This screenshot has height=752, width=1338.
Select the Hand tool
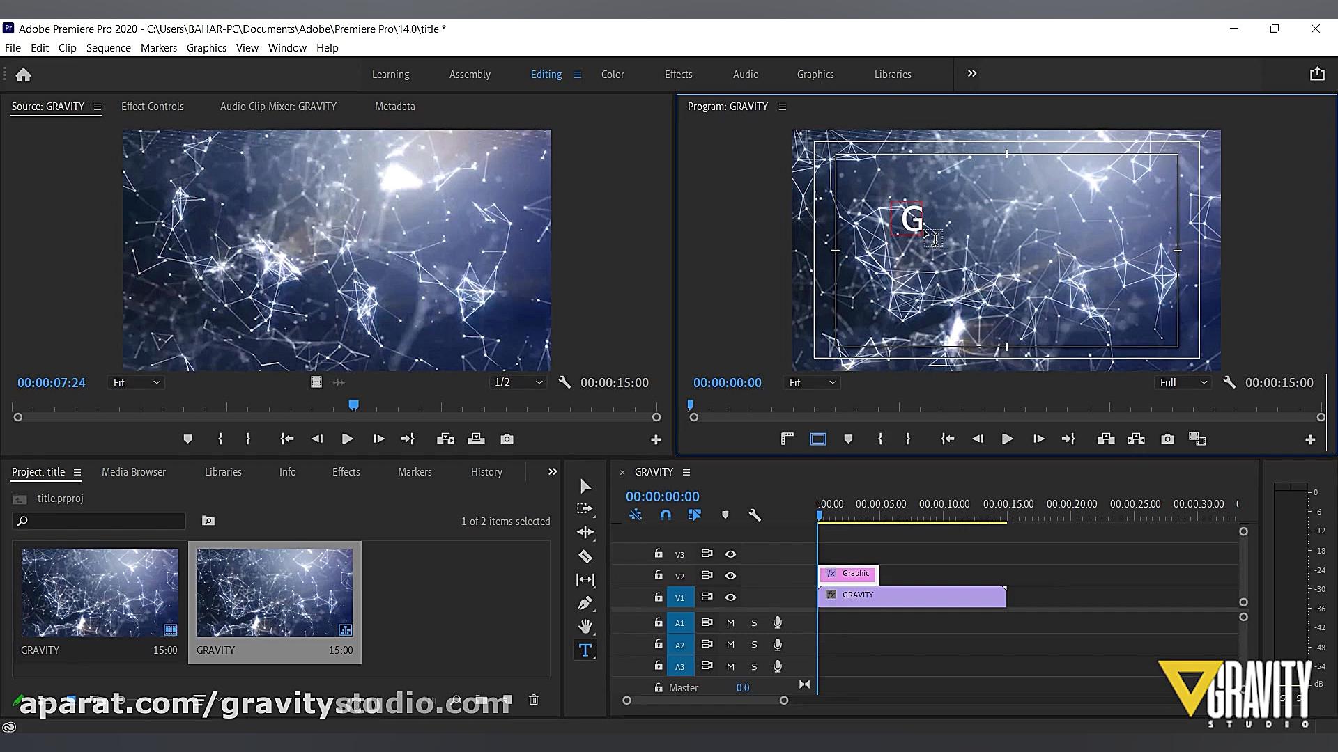(585, 626)
